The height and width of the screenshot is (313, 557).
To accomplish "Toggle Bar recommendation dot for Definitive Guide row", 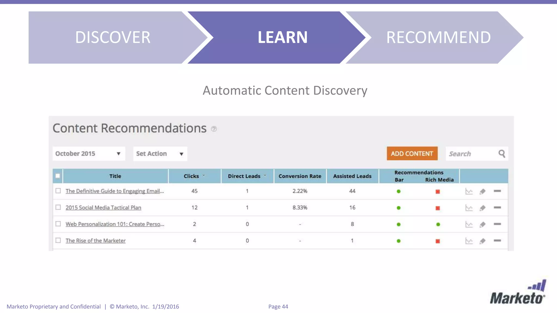I will (x=399, y=191).
